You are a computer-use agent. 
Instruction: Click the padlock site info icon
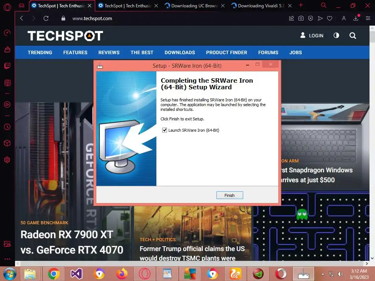coord(63,18)
